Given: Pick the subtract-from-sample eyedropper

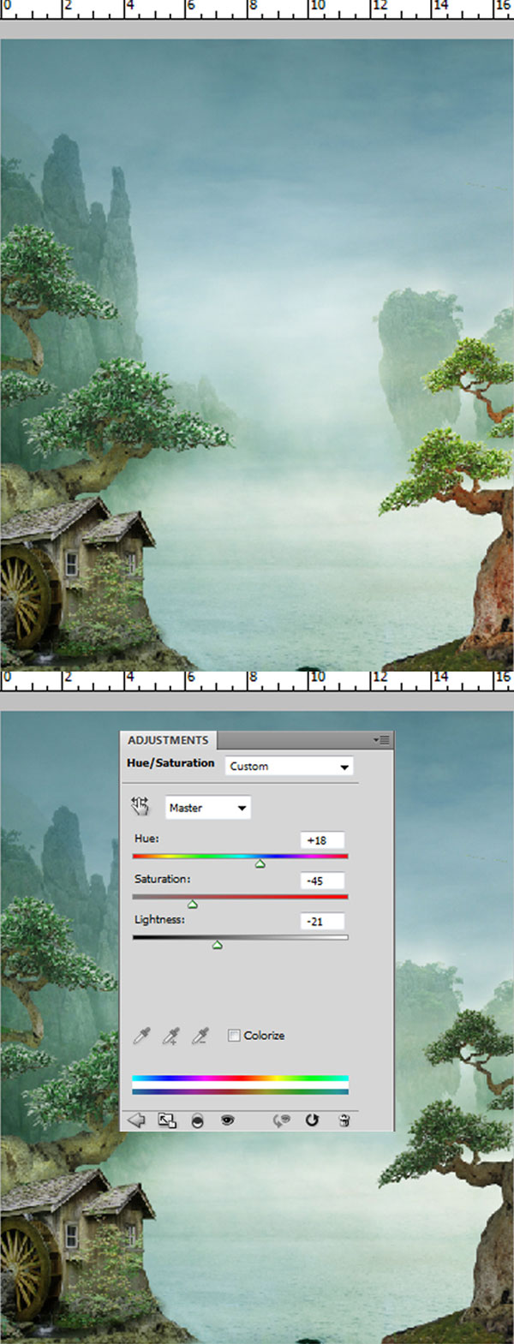Looking at the screenshot, I should tap(200, 1036).
